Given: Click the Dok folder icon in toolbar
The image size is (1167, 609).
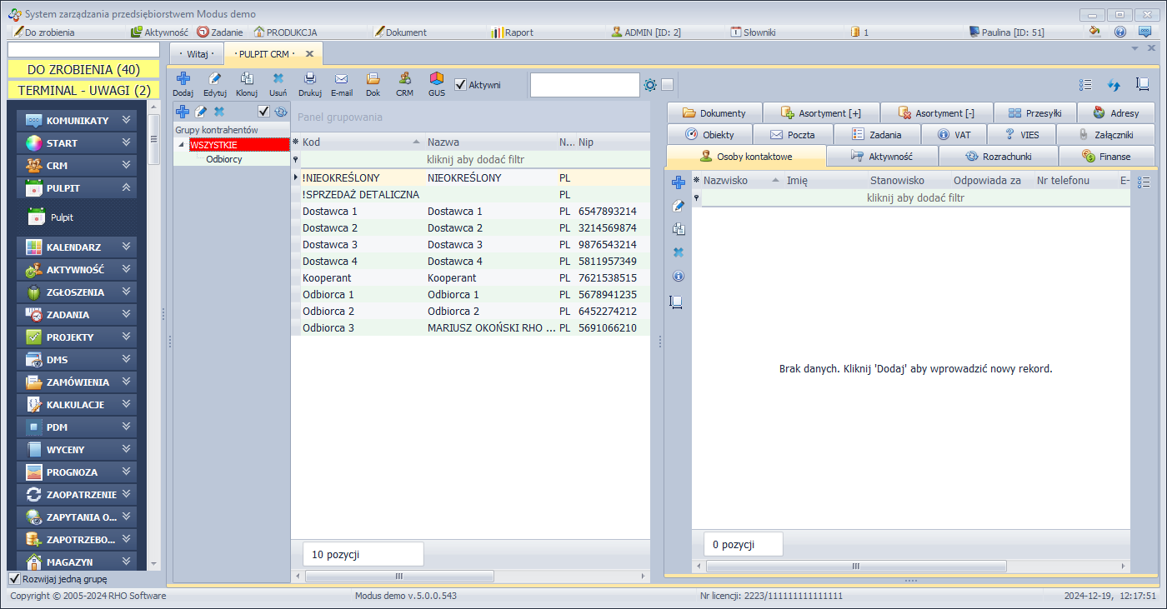Looking at the screenshot, I should pyautogui.click(x=373, y=79).
